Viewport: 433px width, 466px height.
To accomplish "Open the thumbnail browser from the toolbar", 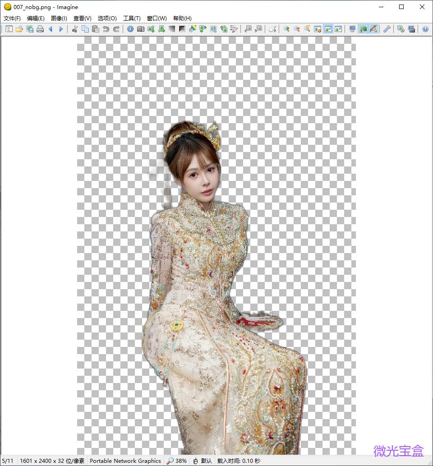I will [x=9, y=29].
